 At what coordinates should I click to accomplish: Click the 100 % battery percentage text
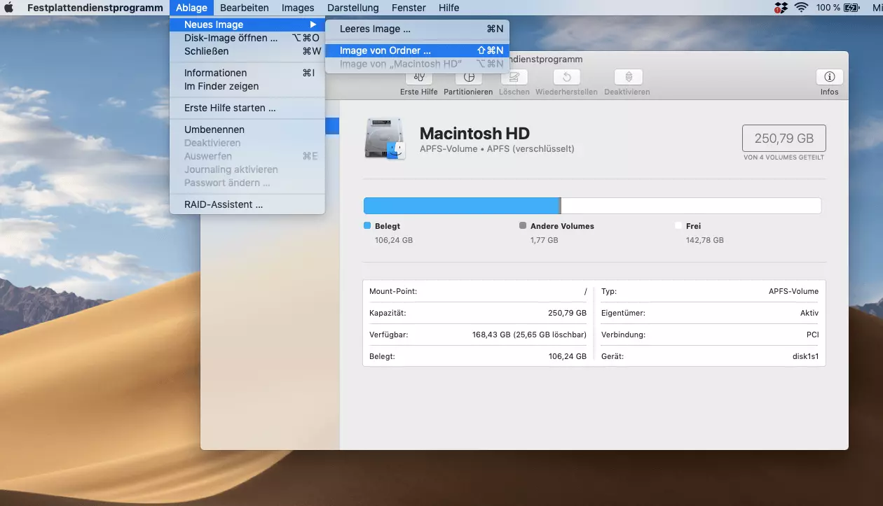tap(828, 8)
